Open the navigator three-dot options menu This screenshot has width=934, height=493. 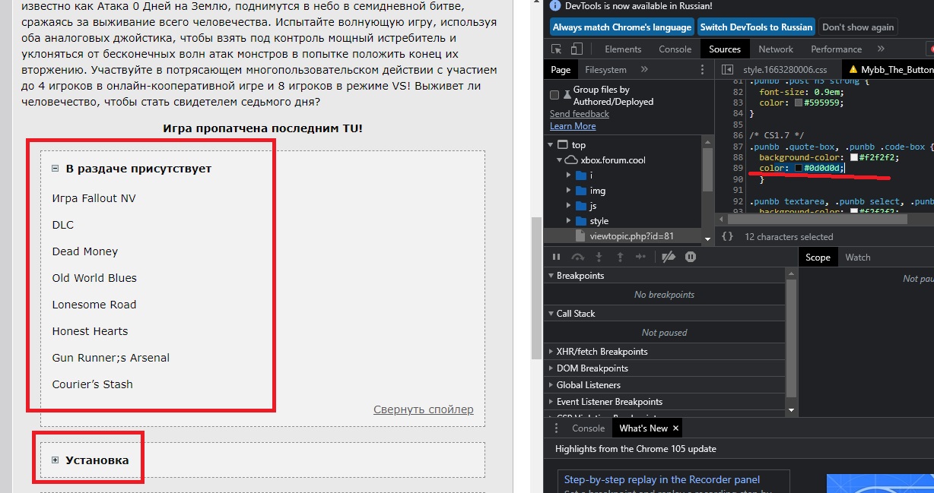coord(702,70)
